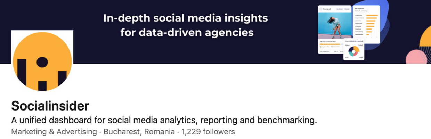This screenshot has width=431, height=139.
Task: Click the orange progress bar under the photo
Action: click(x=330, y=44)
